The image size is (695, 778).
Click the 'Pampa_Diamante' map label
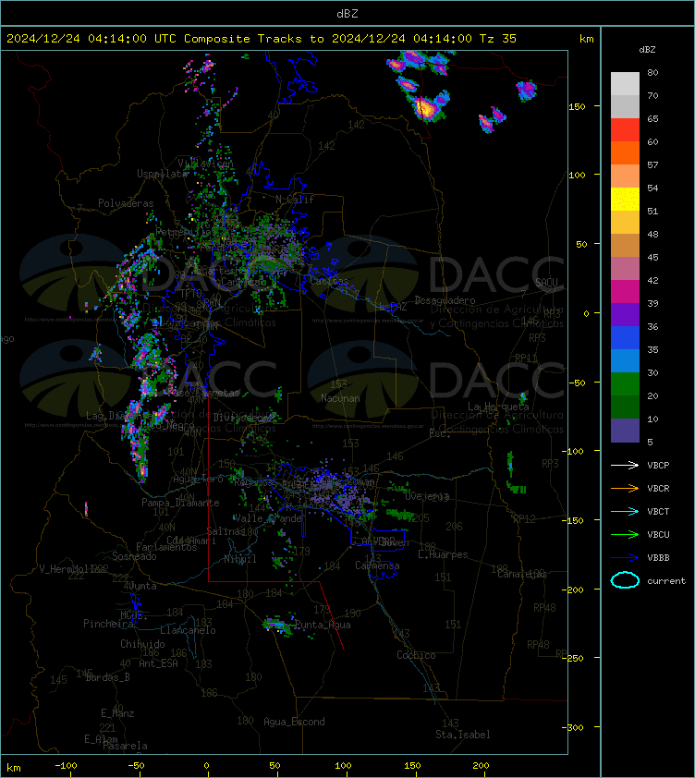[x=180, y=503]
